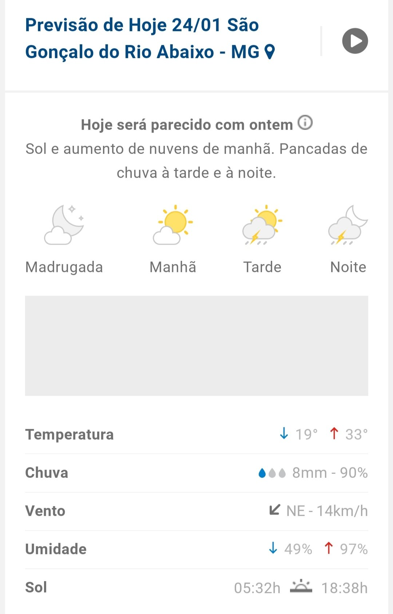Select the Noite night storm icon
This screenshot has width=393, height=614.
click(x=348, y=225)
